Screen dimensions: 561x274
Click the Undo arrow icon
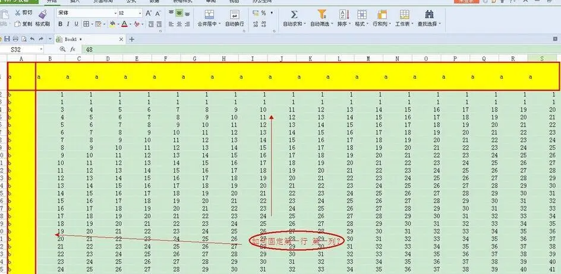[32, 39]
